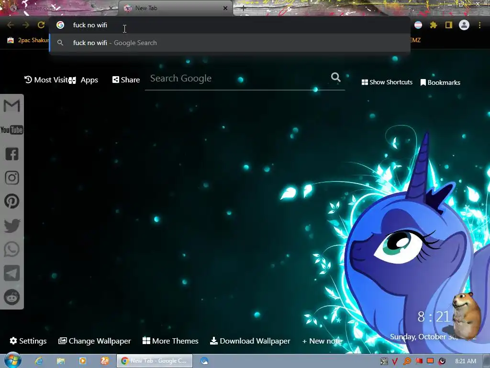The image size is (490, 368).
Task: Click Download Wallpaper
Action: click(250, 341)
